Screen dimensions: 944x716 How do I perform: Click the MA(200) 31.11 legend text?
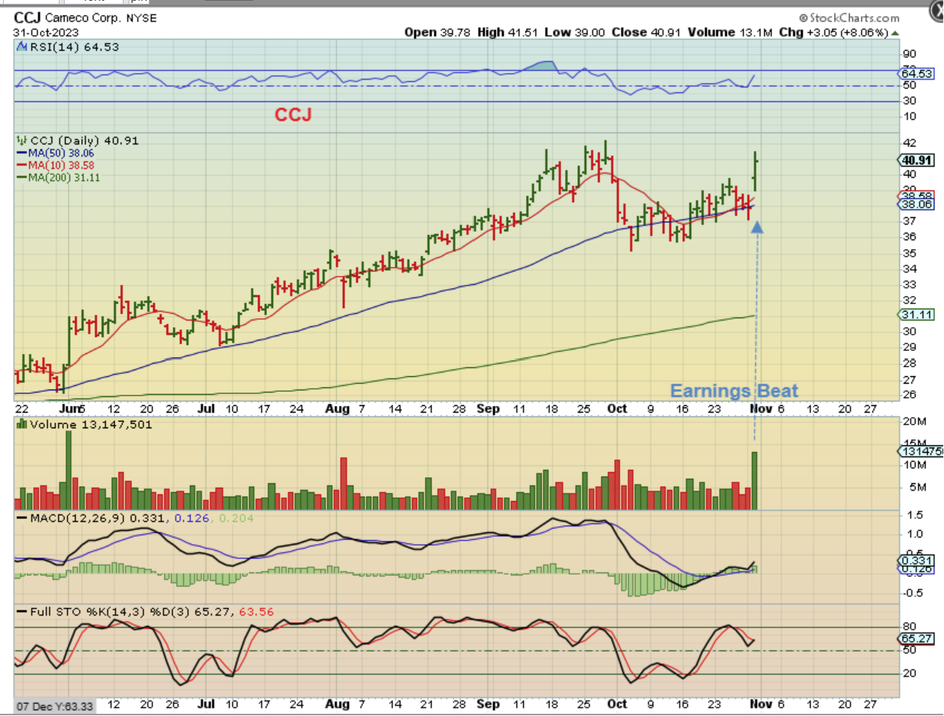[x=64, y=178]
